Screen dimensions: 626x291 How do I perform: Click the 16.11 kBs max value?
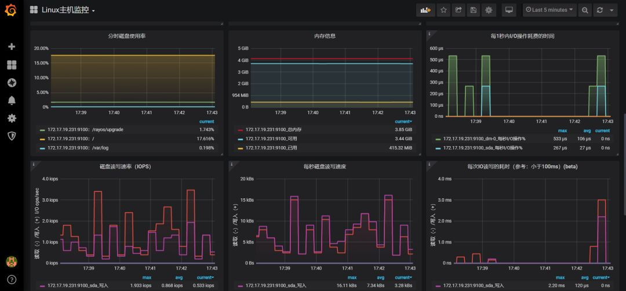click(345, 285)
